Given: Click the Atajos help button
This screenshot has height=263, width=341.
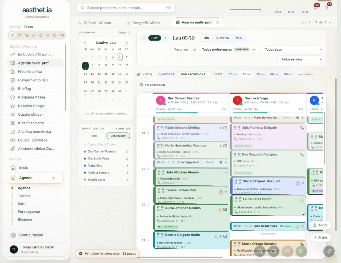Looking at the screenshot, I should tap(321, 237).
